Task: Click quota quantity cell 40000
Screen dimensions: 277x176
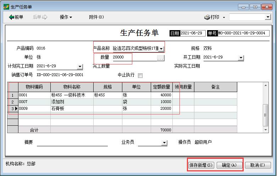Action: pos(162,95)
